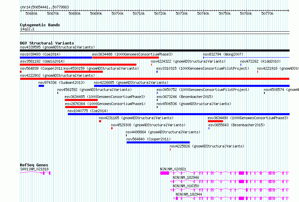Select the nsv4221918 variant label
The image size is (299, 202).
pyautogui.click(x=278, y=68)
